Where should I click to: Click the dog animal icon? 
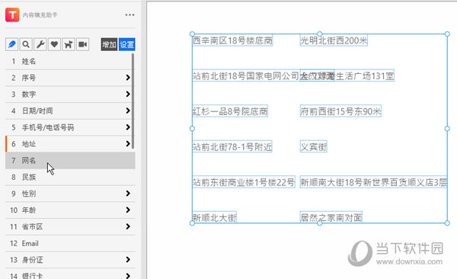[x=69, y=44]
